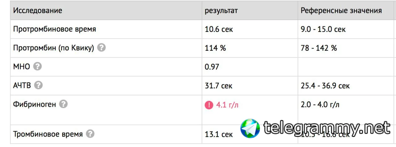Image resolution: width=396 pixels, height=147 pixels.
Task: Click Тромбиновое время result 13.1 сек
Action: click(218, 134)
